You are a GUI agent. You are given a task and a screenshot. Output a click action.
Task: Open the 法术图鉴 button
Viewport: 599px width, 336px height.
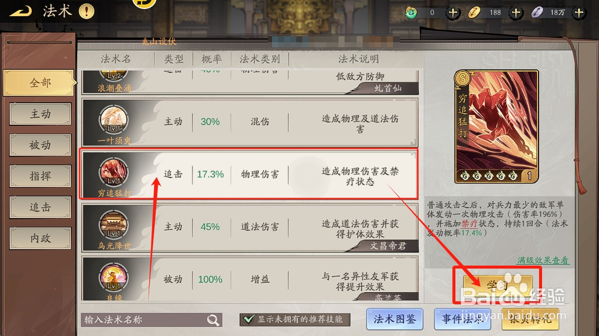click(394, 319)
